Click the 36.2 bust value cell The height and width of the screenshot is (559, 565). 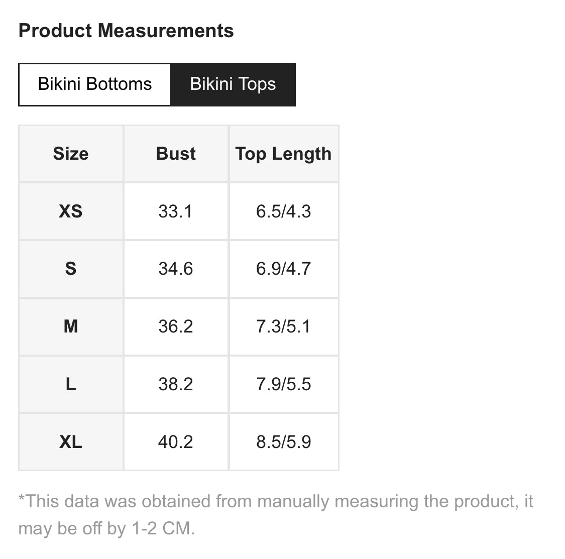pyautogui.click(x=176, y=326)
